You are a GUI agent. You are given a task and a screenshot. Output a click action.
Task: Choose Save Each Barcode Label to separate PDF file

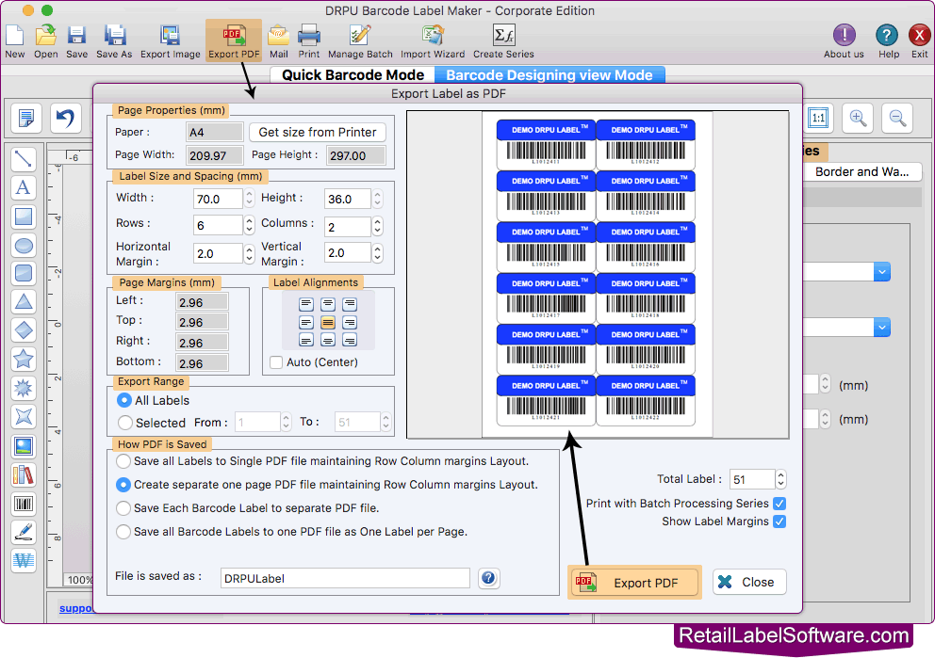click(x=123, y=508)
